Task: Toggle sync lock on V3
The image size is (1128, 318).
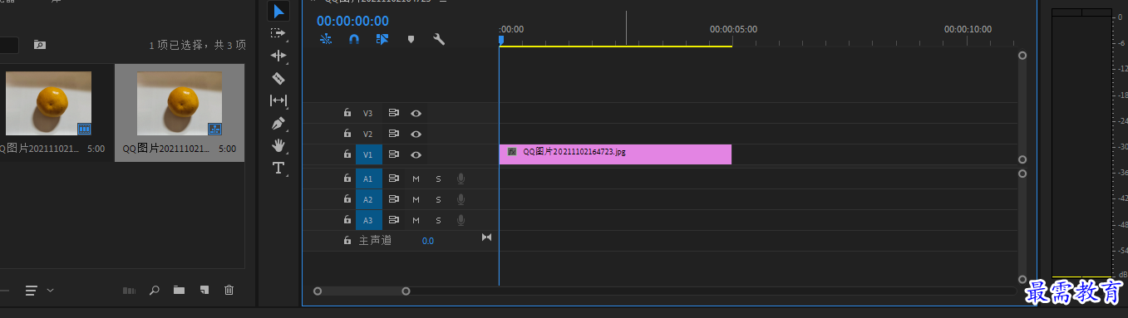Action: click(x=394, y=113)
